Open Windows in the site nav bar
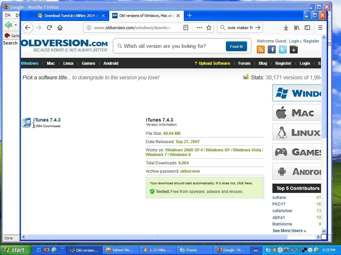This screenshot has height=255, width=341. [x=30, y=63]
